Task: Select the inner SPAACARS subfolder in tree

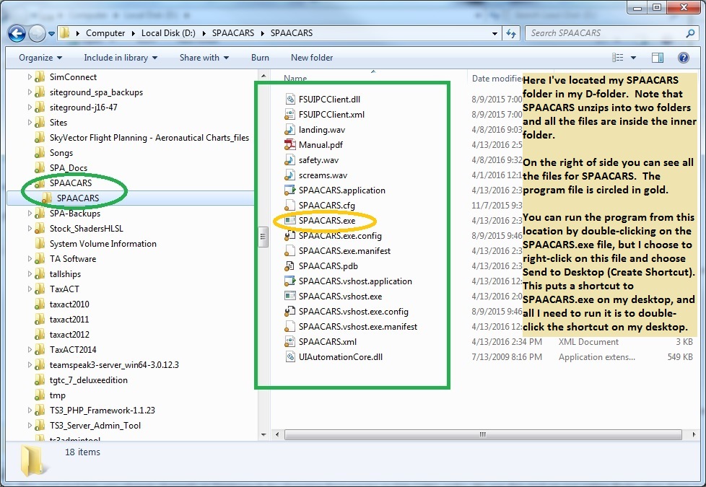Action: 77,198
